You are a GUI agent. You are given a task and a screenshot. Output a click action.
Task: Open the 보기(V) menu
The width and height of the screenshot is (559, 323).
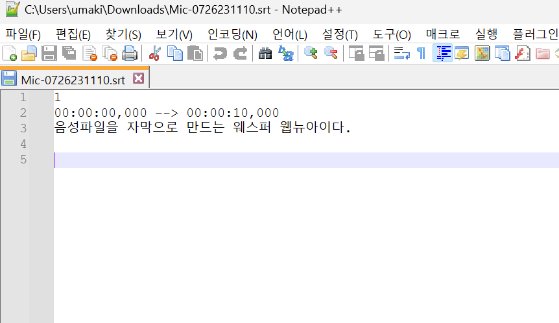coord(174,34)
